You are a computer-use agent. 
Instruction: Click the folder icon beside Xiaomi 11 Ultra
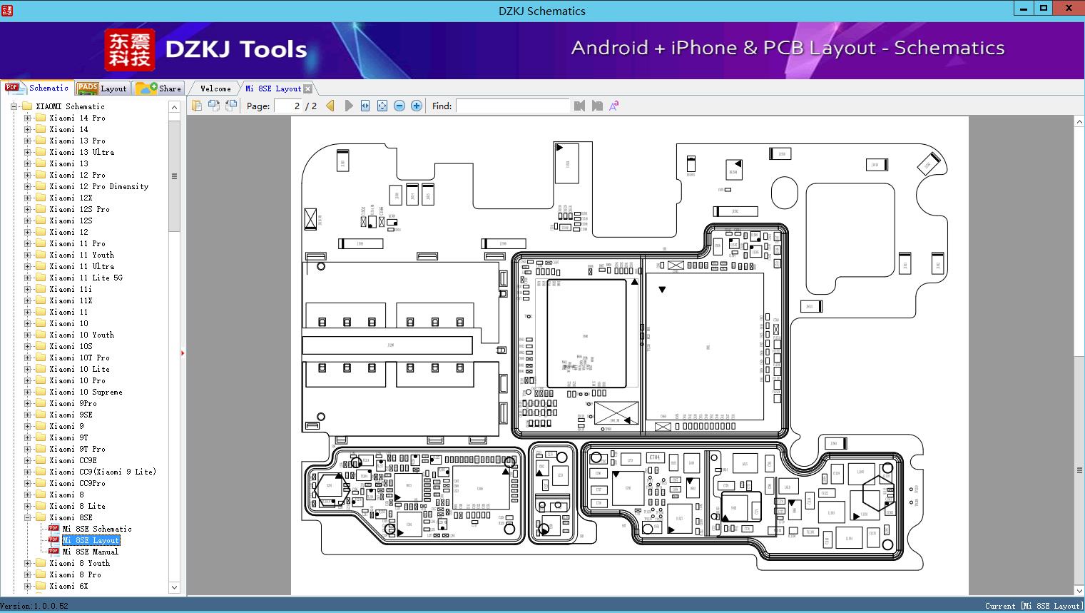41,266
